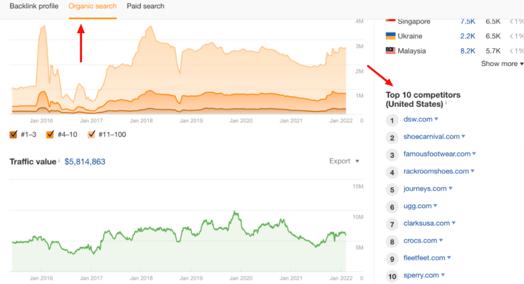Click the Ukraine country name
This screenshot has height=284, width=524.
[410, 36]
